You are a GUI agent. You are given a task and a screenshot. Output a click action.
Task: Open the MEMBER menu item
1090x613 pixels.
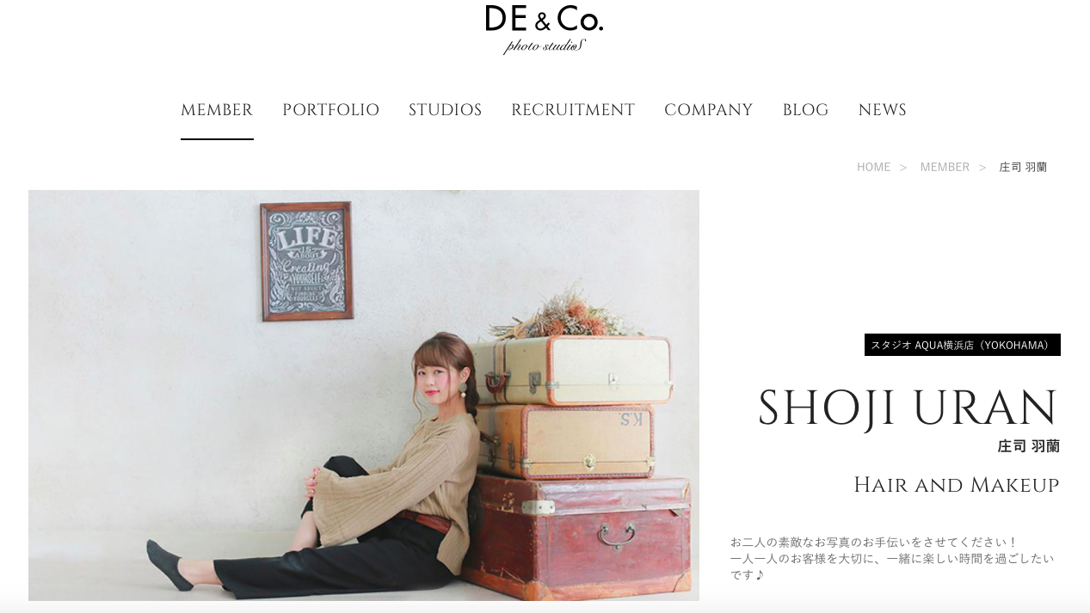tap(217, 110)
